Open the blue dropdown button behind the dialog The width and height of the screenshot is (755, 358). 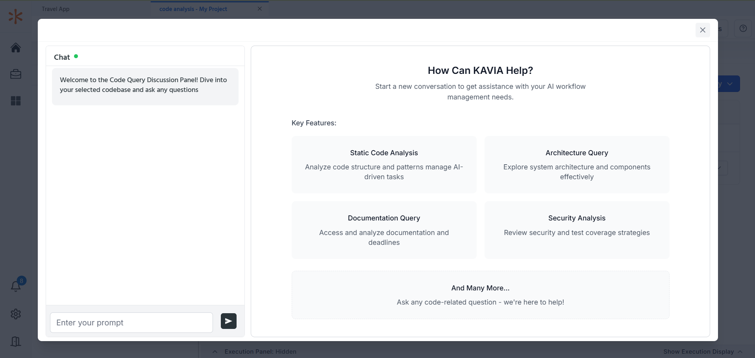click(x=729, y=84)
